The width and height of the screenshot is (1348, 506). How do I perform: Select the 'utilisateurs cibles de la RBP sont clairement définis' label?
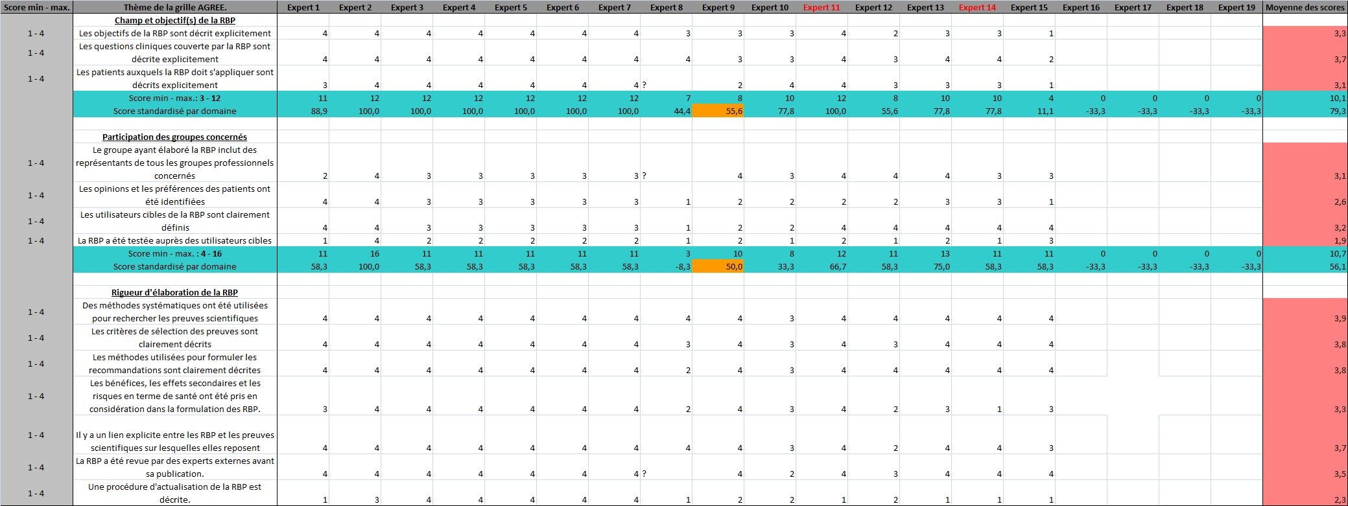175,221
